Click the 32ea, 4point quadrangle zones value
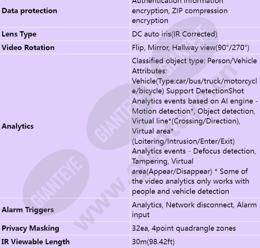The width and height of the screenshot is (260, 248). coord(184,228)
